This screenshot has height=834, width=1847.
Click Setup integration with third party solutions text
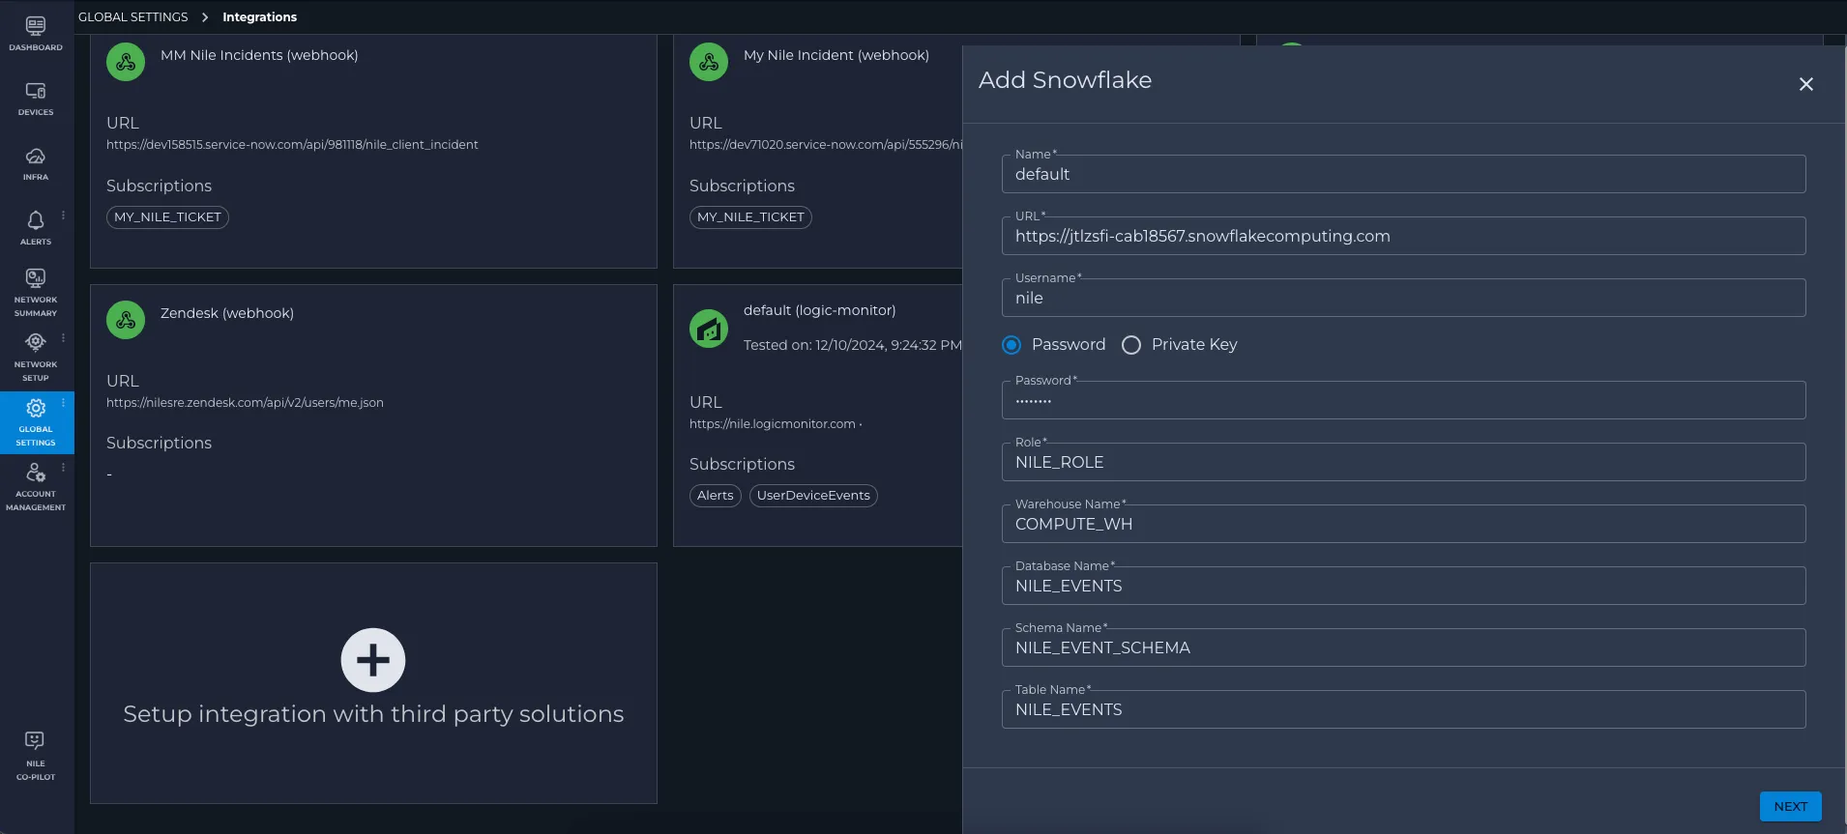[x=373, y=714]
